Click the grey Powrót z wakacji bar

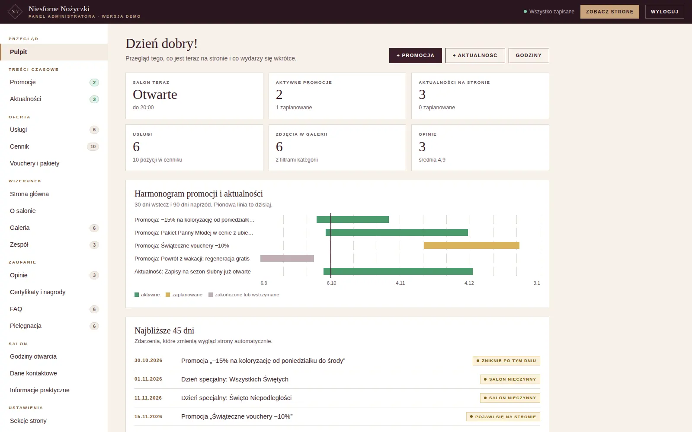pos(287,258)
